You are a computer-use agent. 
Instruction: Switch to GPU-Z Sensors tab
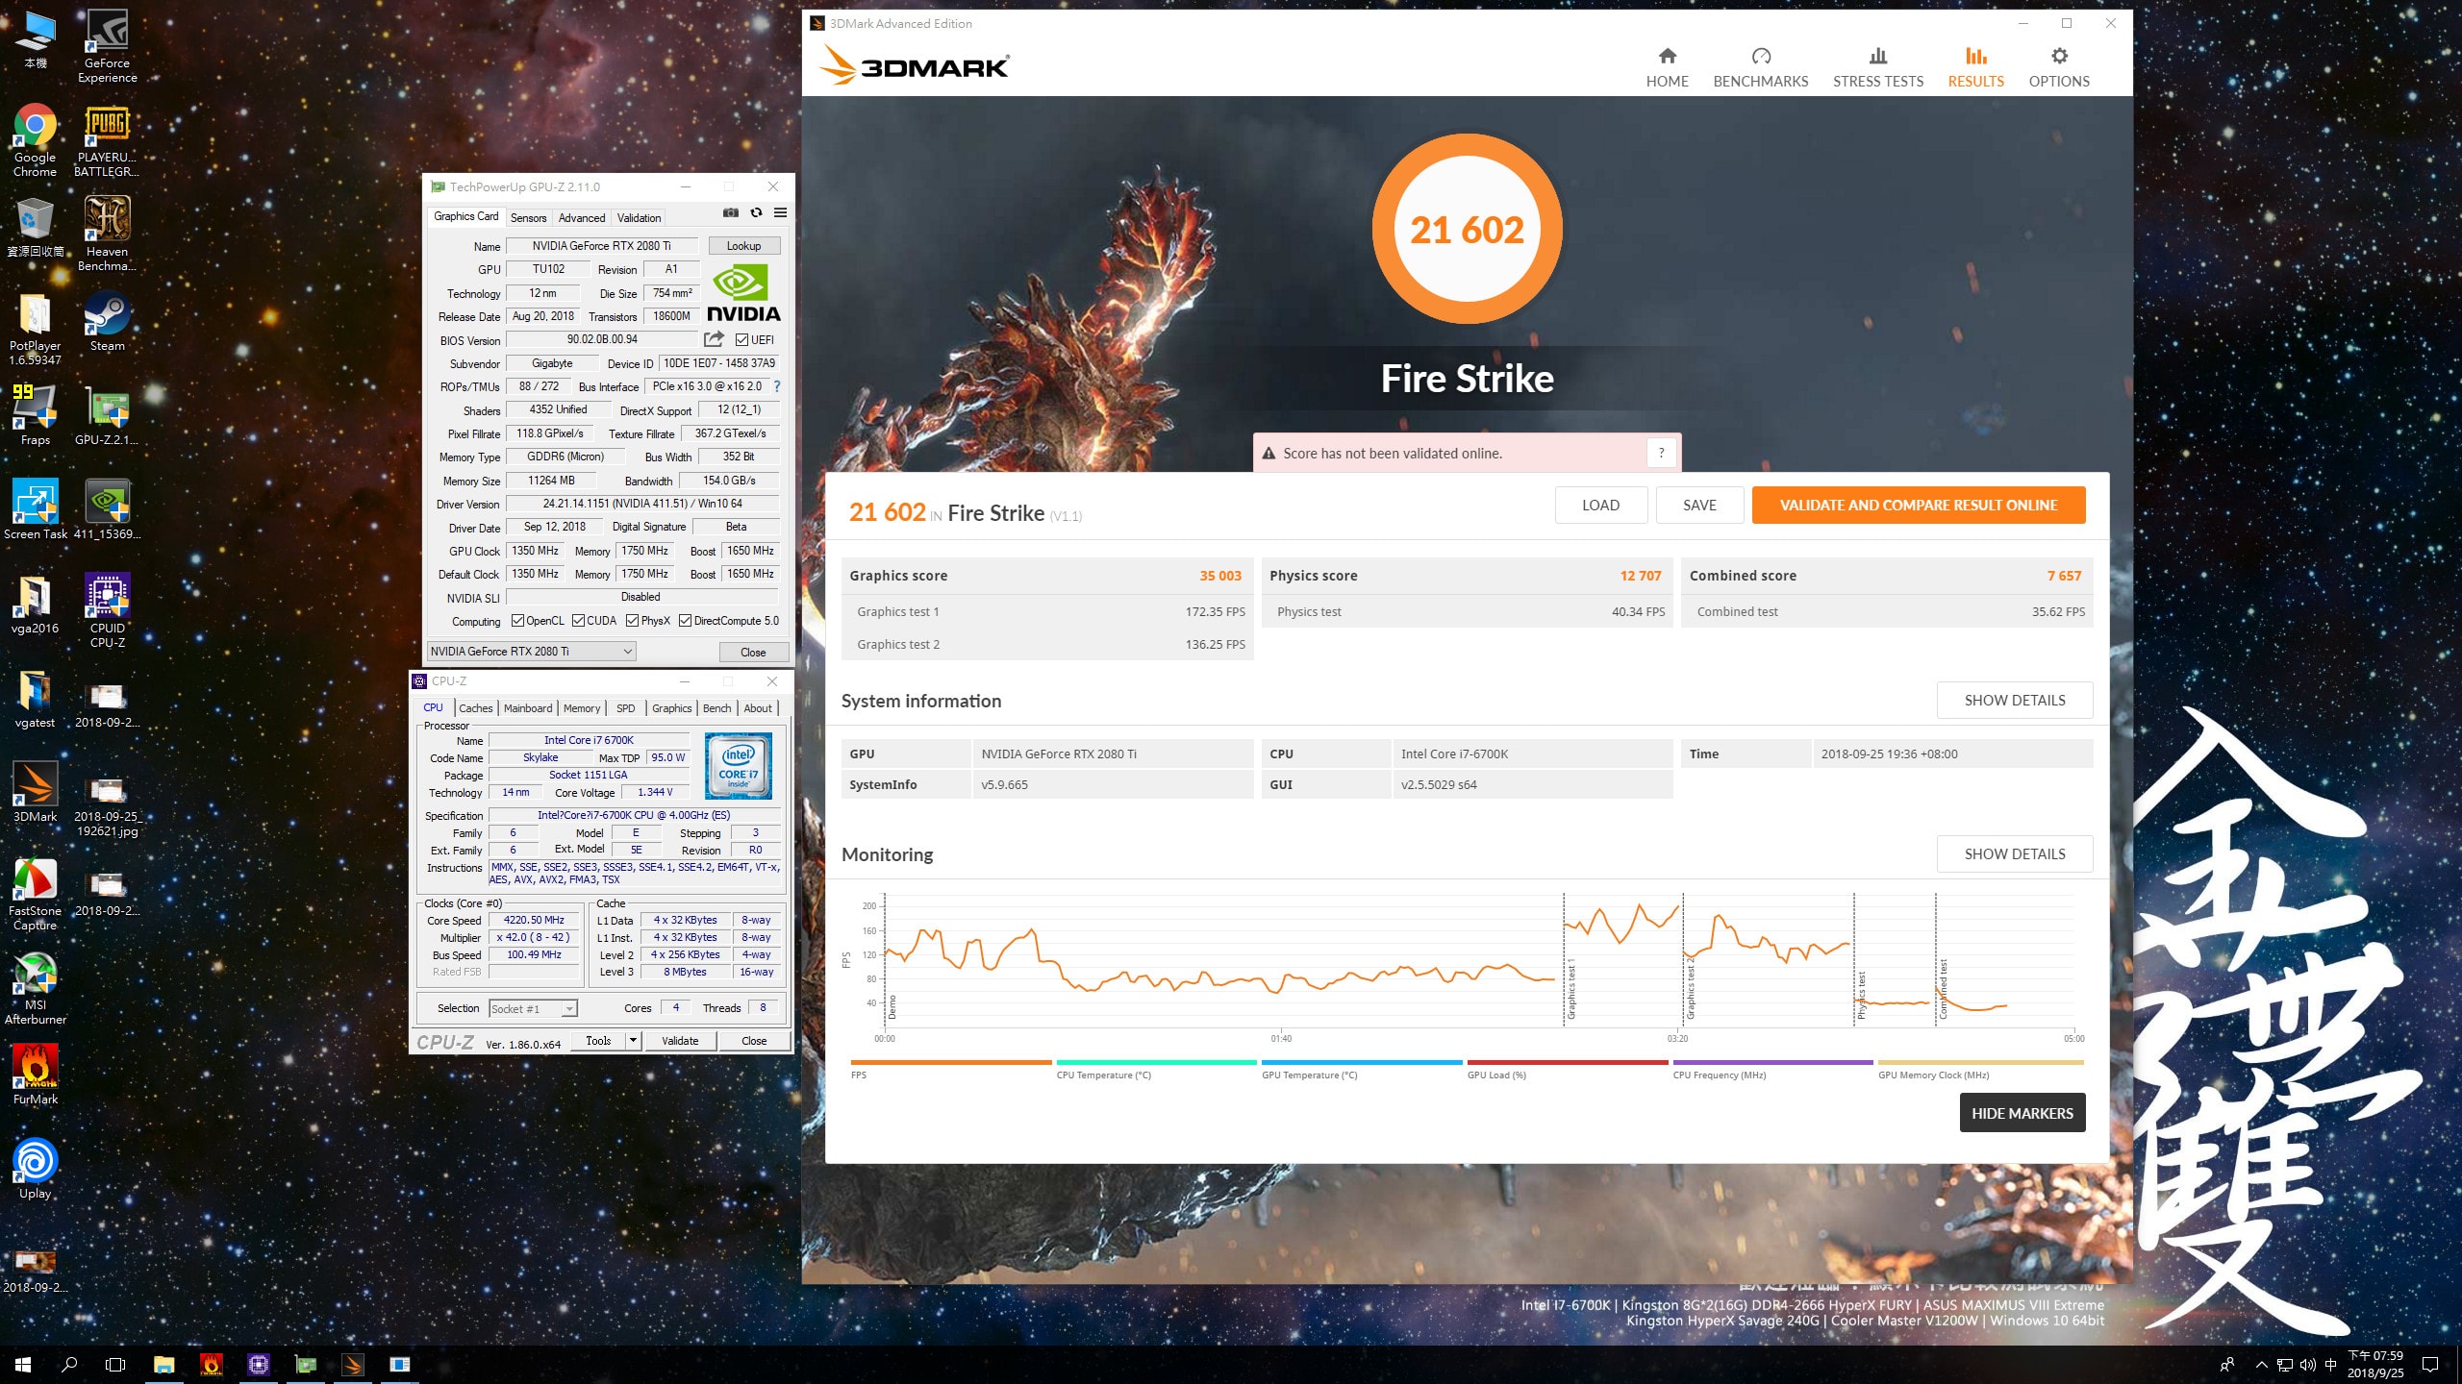[x=528, y=218]
